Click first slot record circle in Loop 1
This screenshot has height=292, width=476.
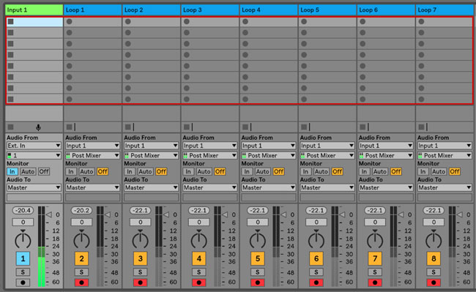[x=70, y=21]
